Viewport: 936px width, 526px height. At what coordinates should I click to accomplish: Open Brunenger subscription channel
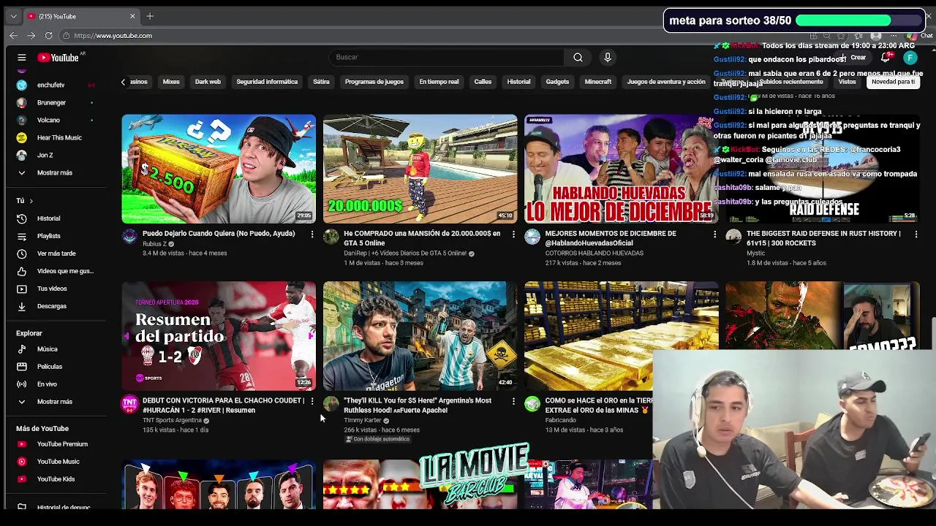click(51, 103)
